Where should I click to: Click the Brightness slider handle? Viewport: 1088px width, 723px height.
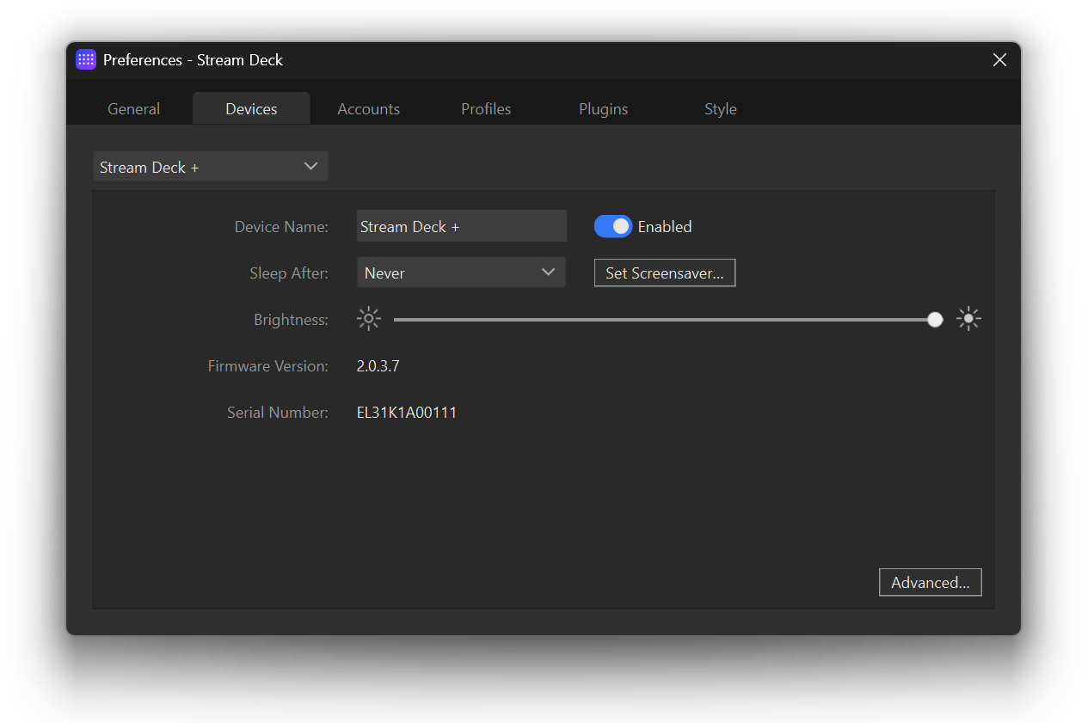[935, 320]
